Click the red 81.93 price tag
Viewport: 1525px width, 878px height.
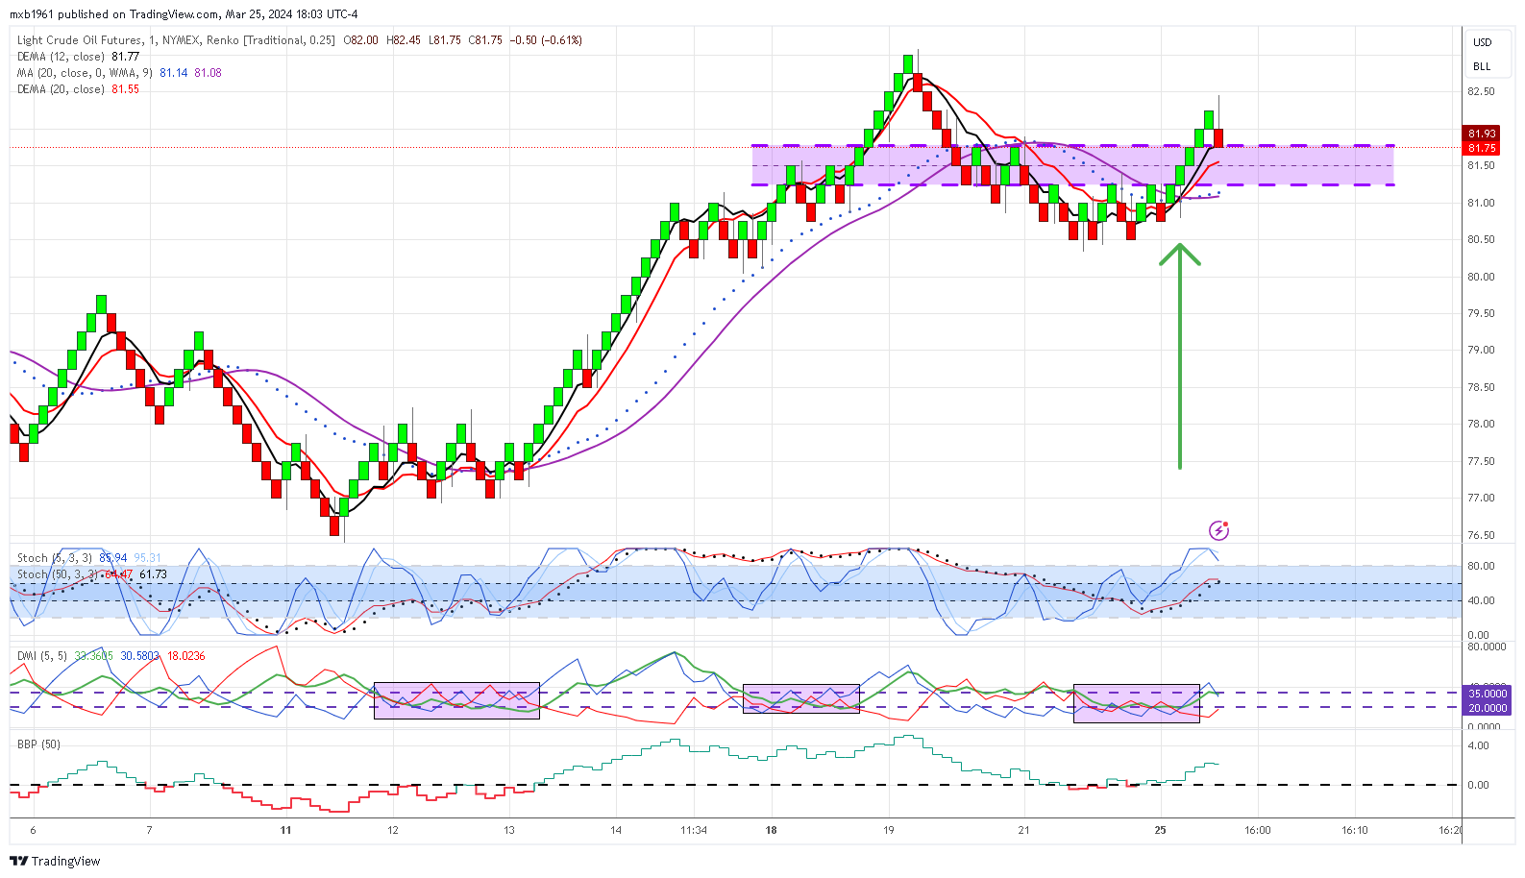pos(1482,134)
